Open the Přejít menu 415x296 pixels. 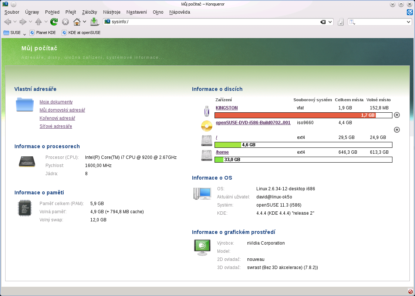(71, 12)
